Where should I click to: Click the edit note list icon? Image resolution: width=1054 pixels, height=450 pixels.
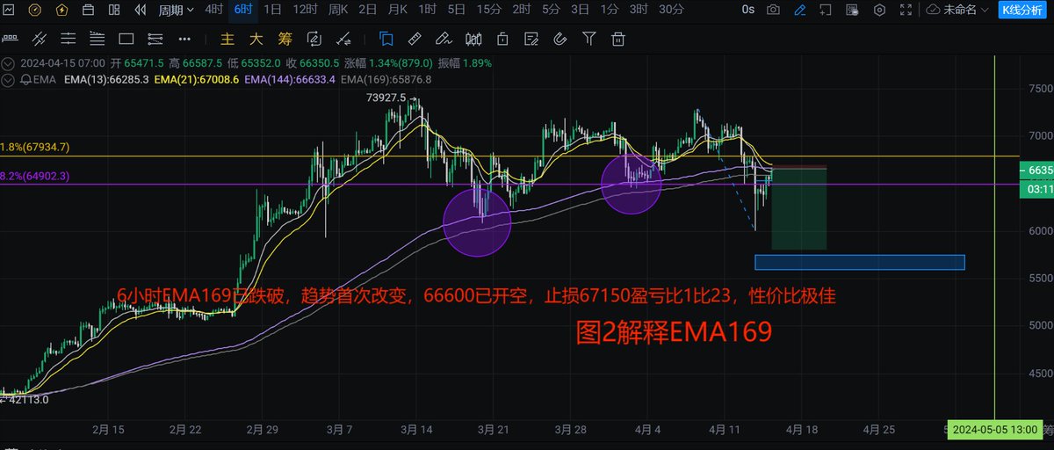click(531, 40)
